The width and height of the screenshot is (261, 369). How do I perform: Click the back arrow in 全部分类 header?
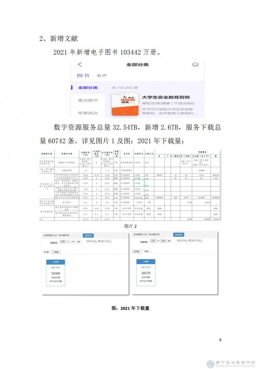click(80, 65)
